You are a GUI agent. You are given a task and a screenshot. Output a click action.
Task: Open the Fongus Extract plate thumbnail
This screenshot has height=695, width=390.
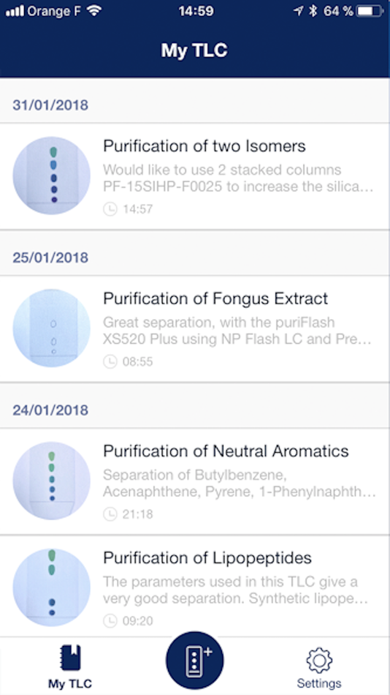click(x=51, y=328)
